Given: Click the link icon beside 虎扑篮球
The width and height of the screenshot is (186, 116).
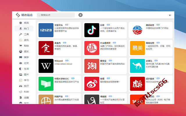Looking at the screenshot, I should tap(158, 79).
